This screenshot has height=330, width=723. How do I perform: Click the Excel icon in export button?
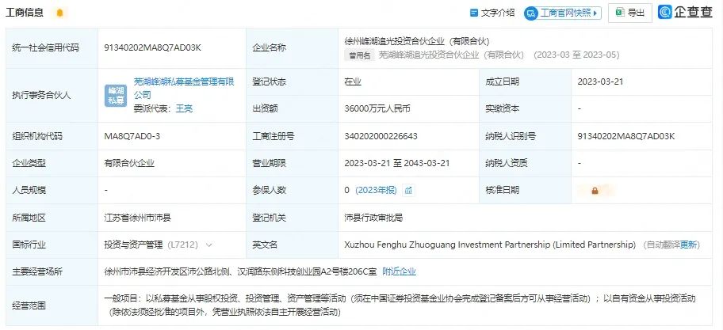point(620,13)
